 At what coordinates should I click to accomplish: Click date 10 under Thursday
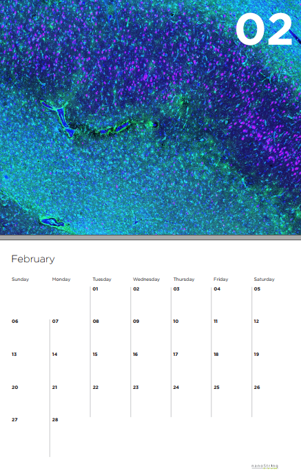(176, 321)
